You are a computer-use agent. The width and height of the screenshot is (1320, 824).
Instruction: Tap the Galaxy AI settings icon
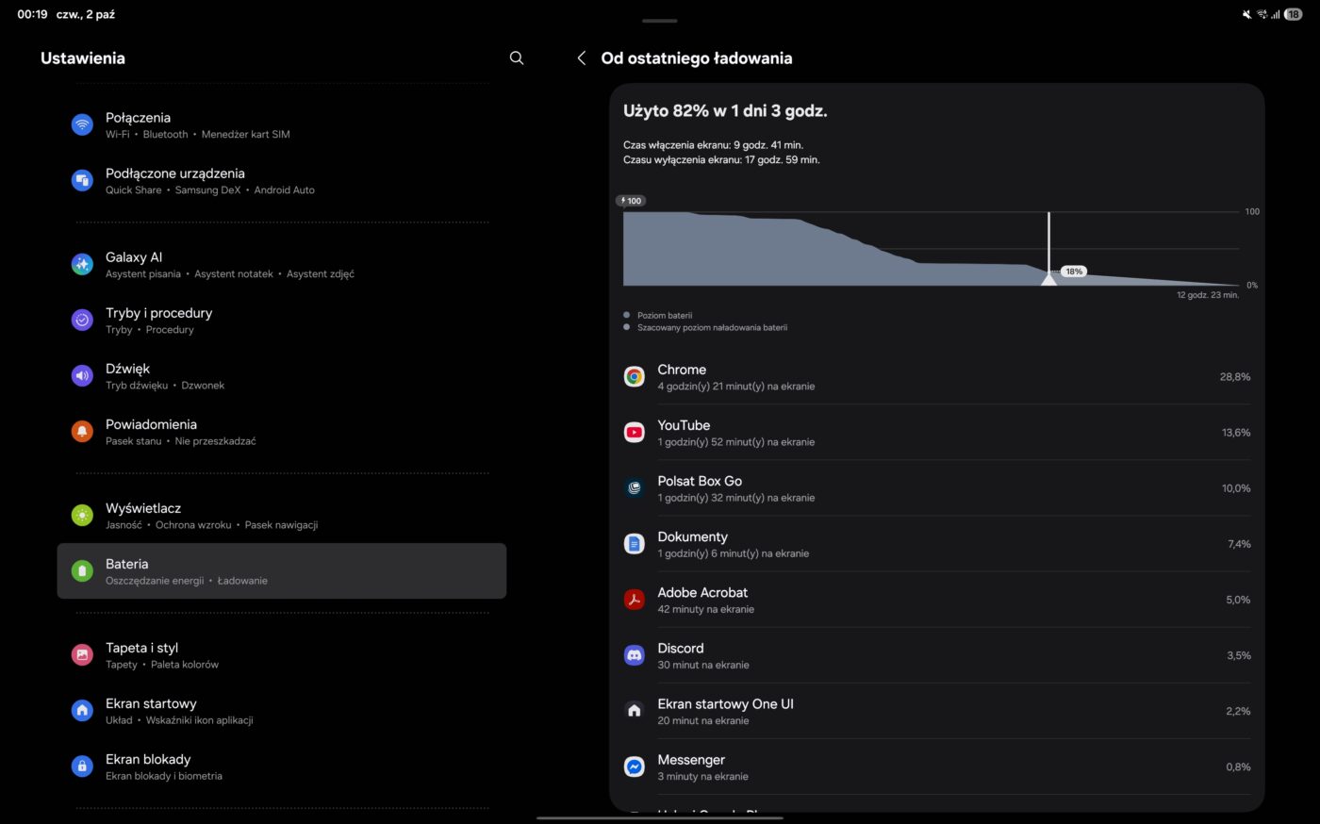click(82, 265)
